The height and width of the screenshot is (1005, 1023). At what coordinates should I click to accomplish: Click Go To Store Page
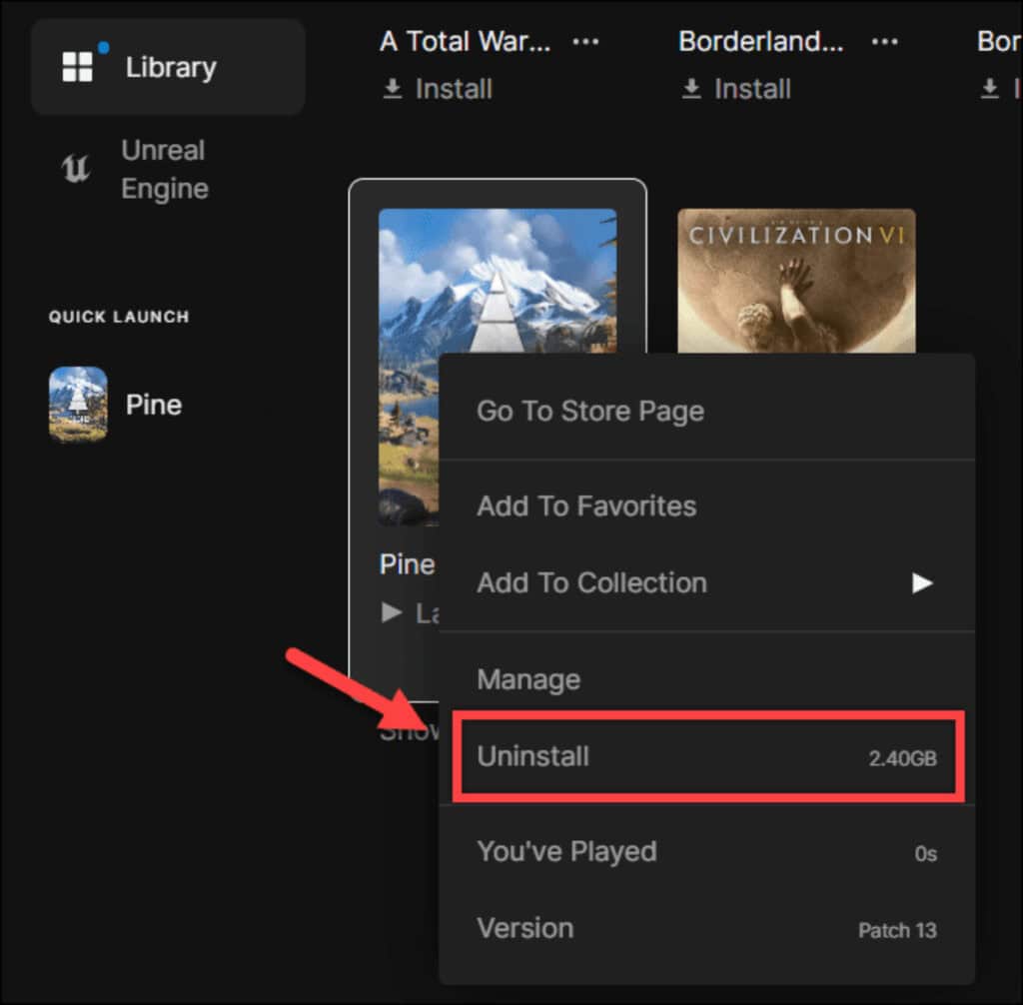589,410
